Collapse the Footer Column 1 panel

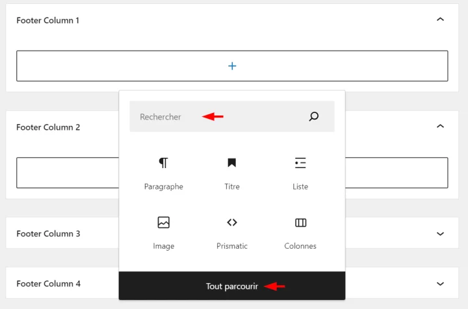440,19
